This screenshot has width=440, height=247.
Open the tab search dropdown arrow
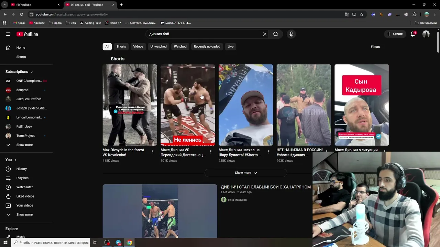pyautogui.click(x=4, y=4)
